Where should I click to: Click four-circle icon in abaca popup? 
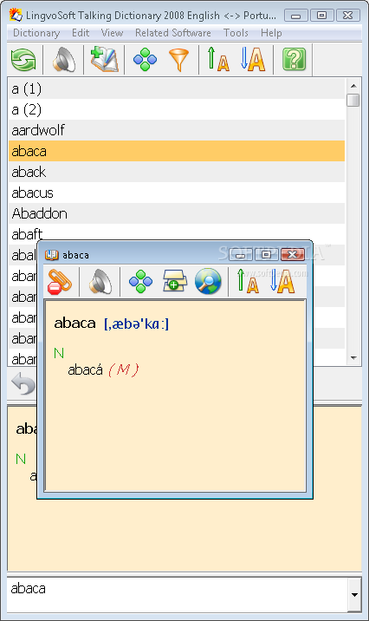click(141, 282)
